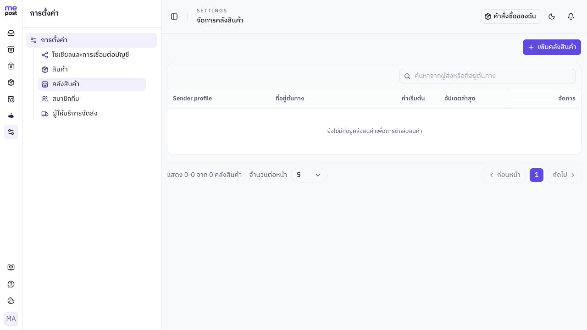587x330 pixels.
Task: Open the bot assistant icon in rail
Action: click(11, 115)
